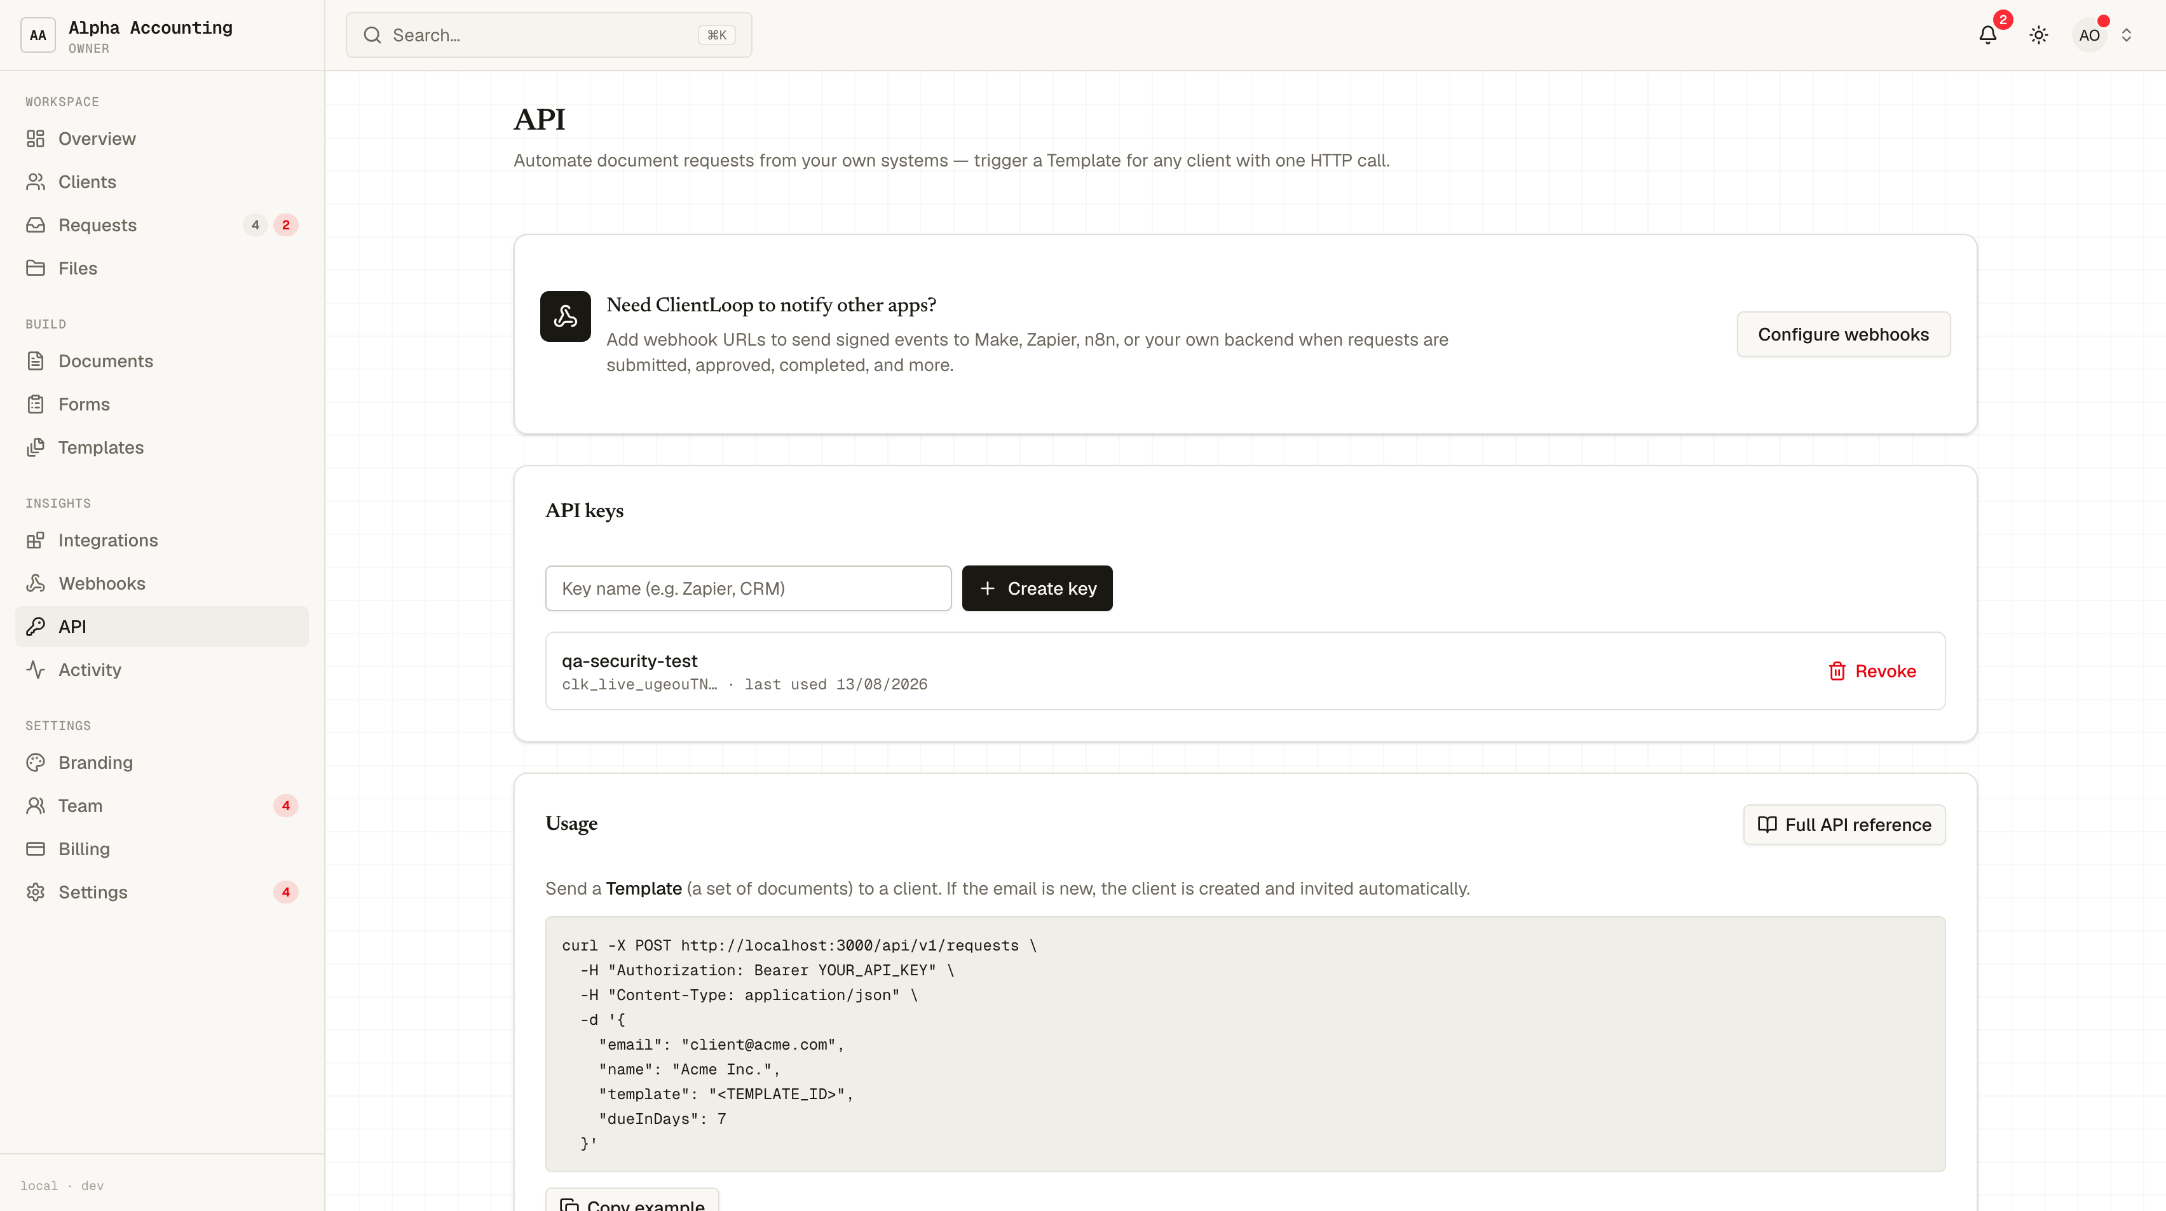Revoke the qa-security-test key

(x=1872, y=671)
